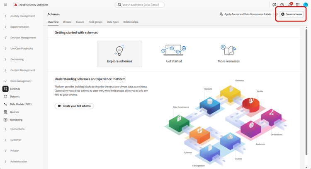The image size is (311, 169).
Task: Click the Datasets sidebar icon
Action: coord(5,96)
